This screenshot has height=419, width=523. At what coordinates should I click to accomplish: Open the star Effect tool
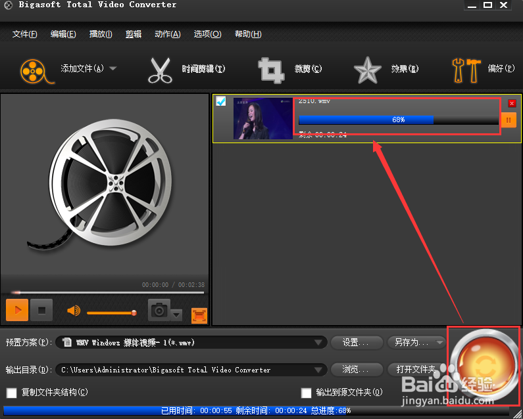click(367, 70)
